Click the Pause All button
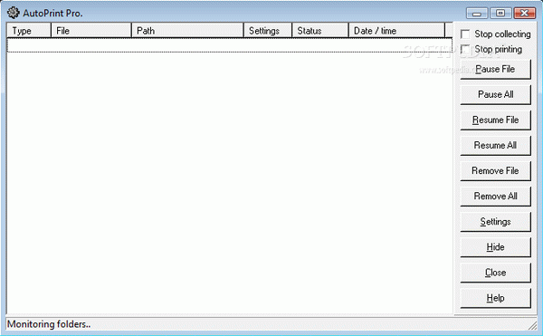This screenshot has height=336, width=543. click(495, 94)
